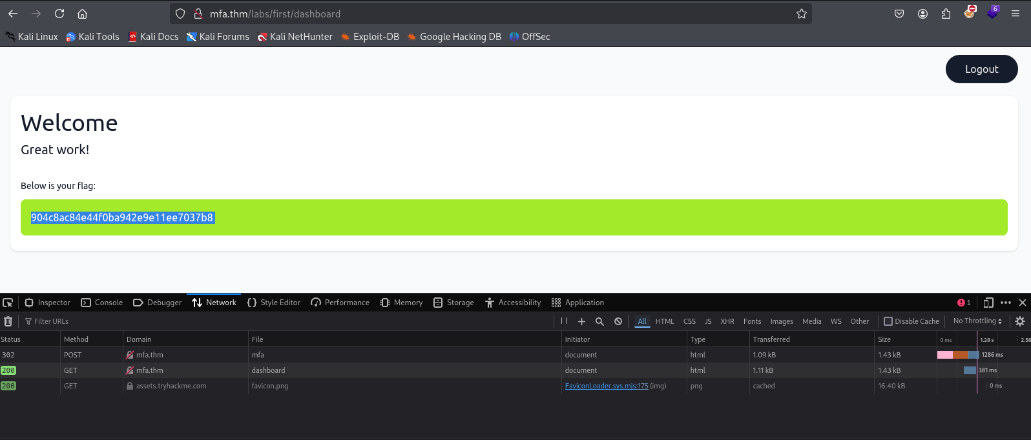Image resolution: width=1031 pixels, height=440 pixels.
Task: Open the Memory tab
Action: (x=401, y=303)
